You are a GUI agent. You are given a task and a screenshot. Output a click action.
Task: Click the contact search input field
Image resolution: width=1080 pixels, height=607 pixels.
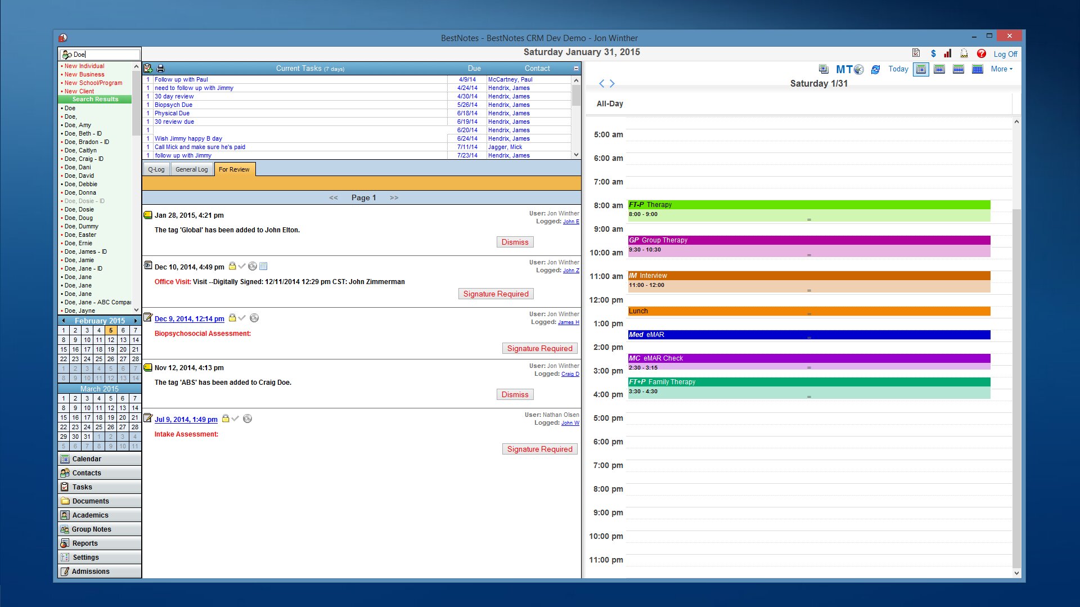click(x=105, y=55)
